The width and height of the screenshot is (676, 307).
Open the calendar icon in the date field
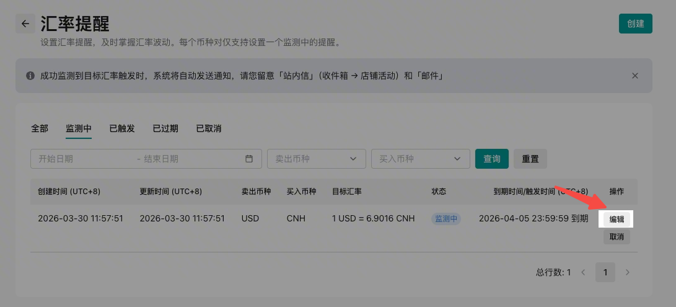tap(249, 159)
